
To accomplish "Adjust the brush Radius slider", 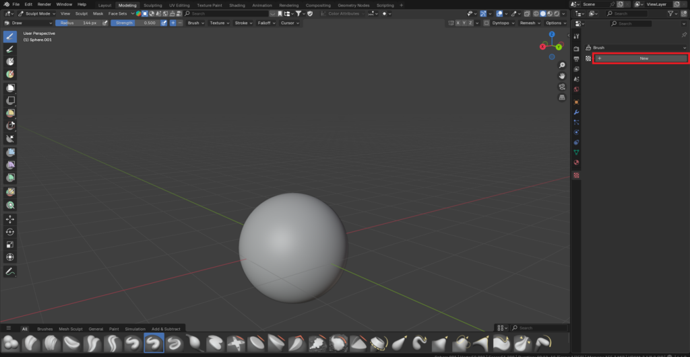I will tap(78, 23).
